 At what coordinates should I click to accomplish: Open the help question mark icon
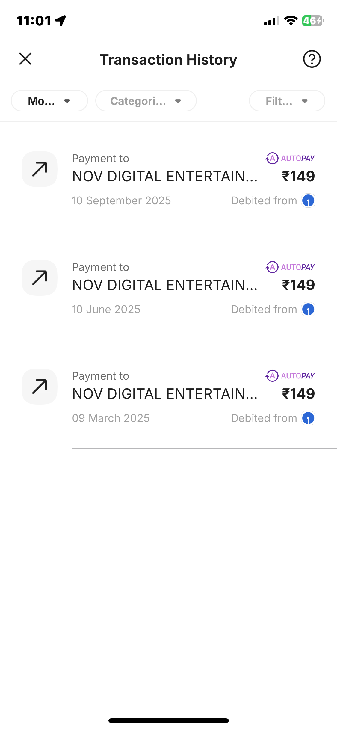point(312,59)
